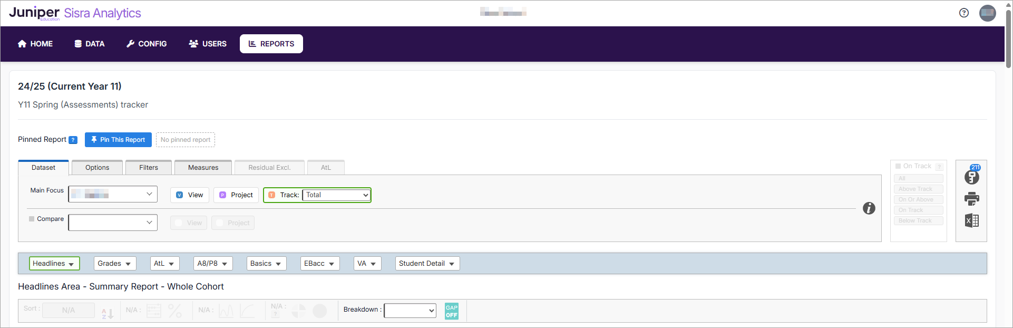1013x328 pixels.
Task: Expand the Student Detail menu
Action: click(427, 264)
